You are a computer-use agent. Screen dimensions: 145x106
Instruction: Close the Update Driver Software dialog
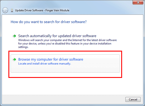coord(138,2)
